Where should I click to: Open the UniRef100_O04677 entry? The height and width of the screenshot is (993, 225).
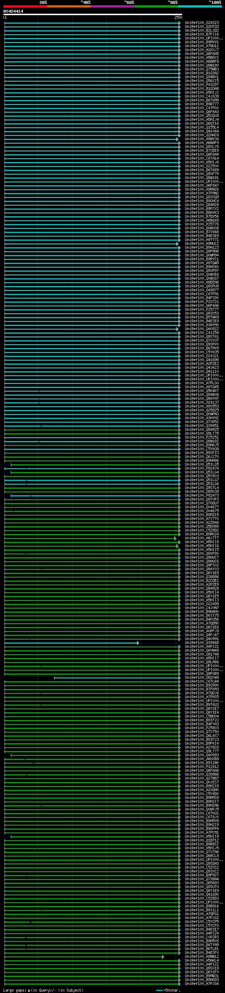click(x=202, y=507)
